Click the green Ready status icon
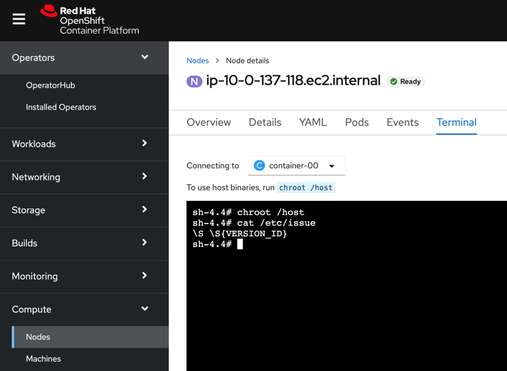 [393, 82]
